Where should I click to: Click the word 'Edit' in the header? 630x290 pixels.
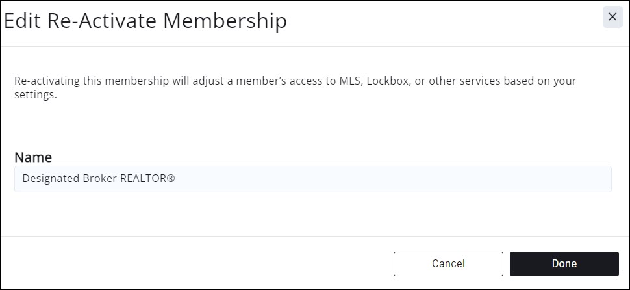coord(23,21)
